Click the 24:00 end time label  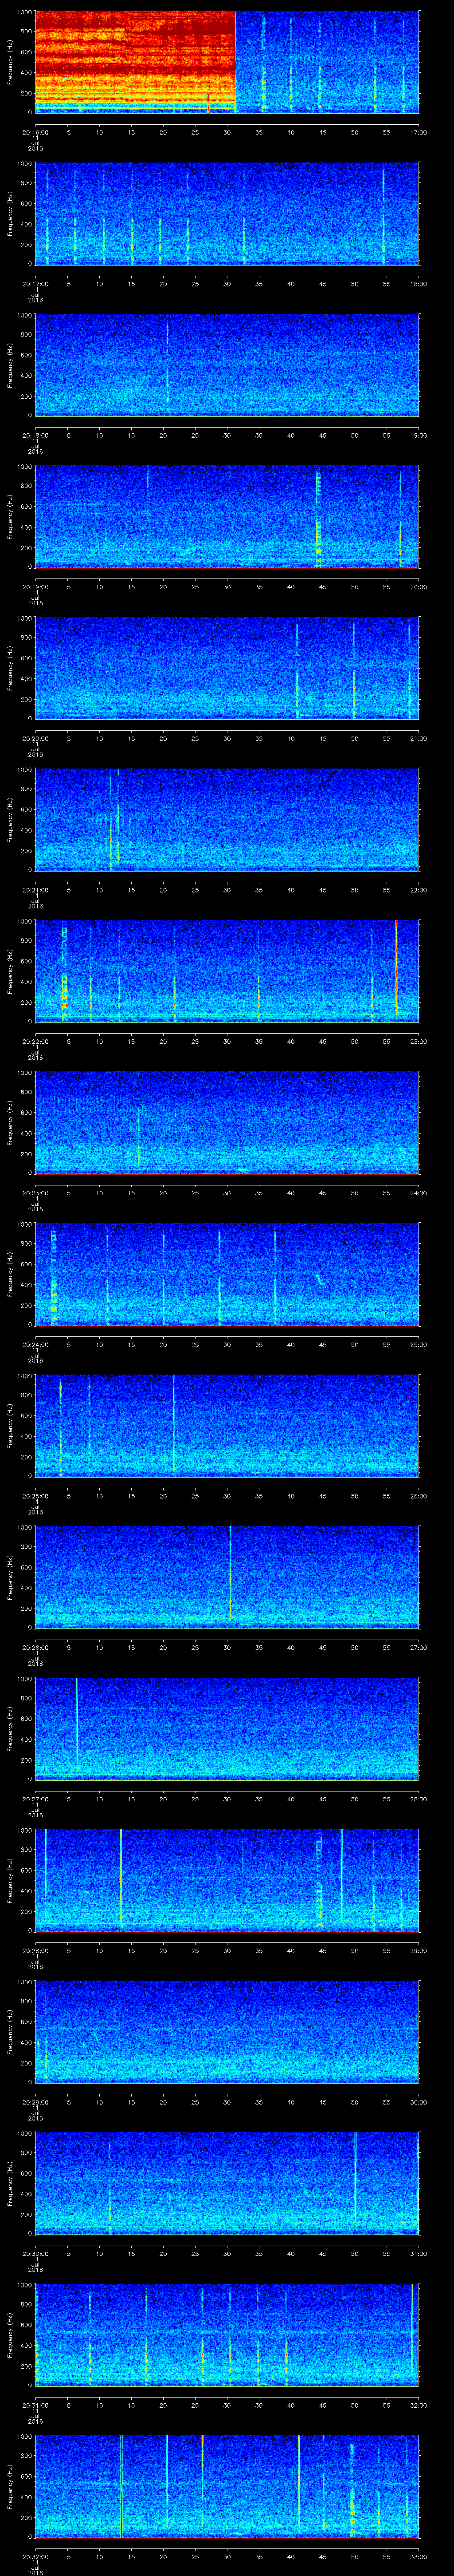coord(418,1193)
